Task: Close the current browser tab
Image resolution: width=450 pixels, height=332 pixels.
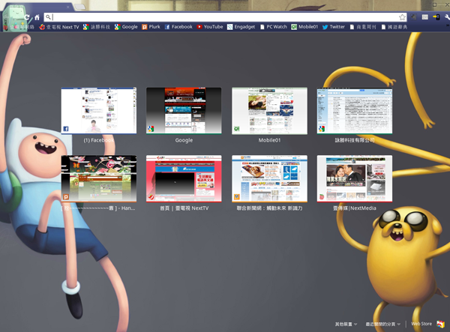Action: tap(68, 7)
